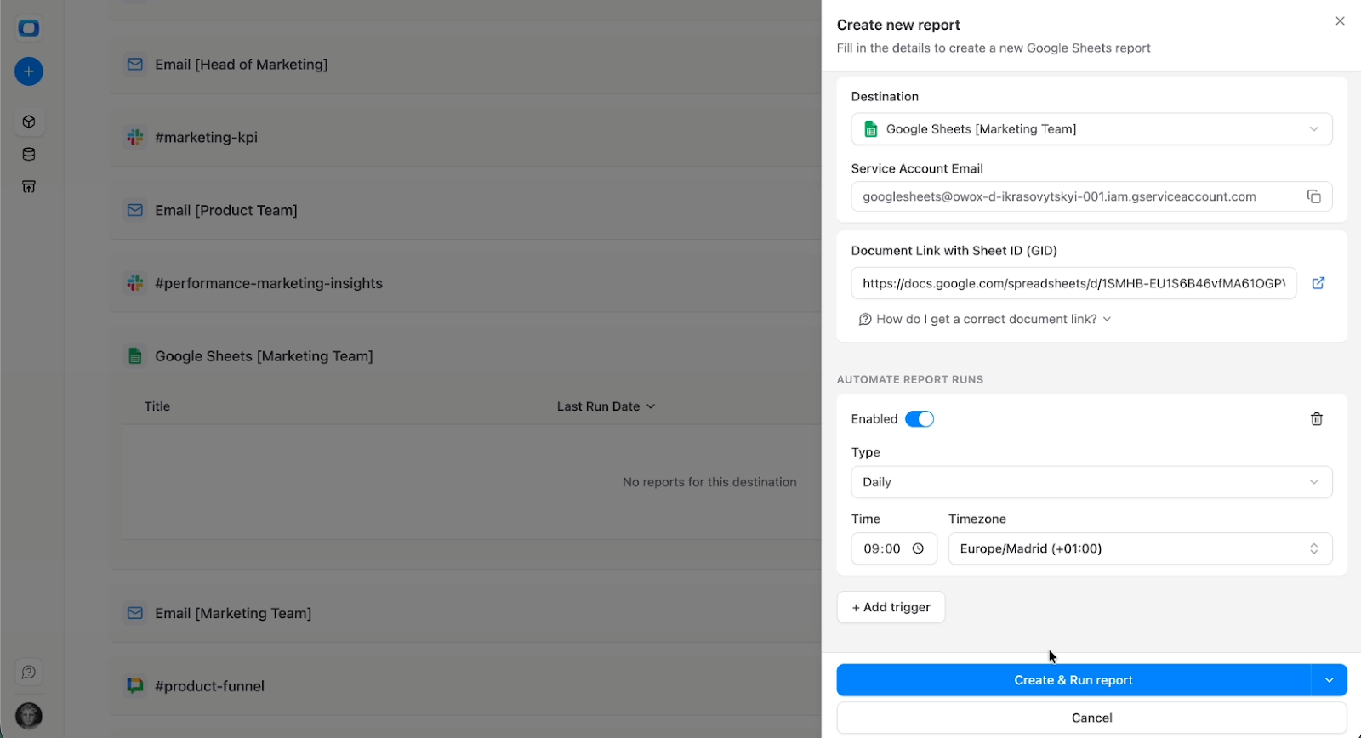Click 'No reports for this destination' text

pos(709,482)
